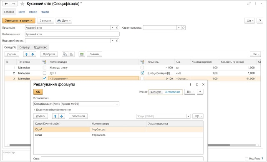Toggle quantity formula checkbox for Ніжки до столу

click(x=142, y=68)
